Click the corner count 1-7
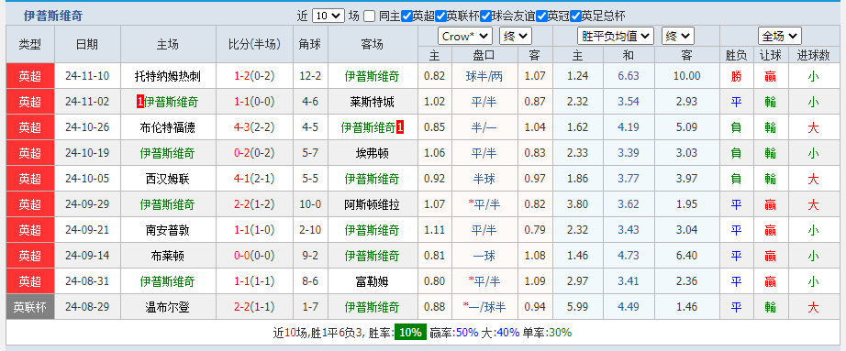 (x=310, y=307)
